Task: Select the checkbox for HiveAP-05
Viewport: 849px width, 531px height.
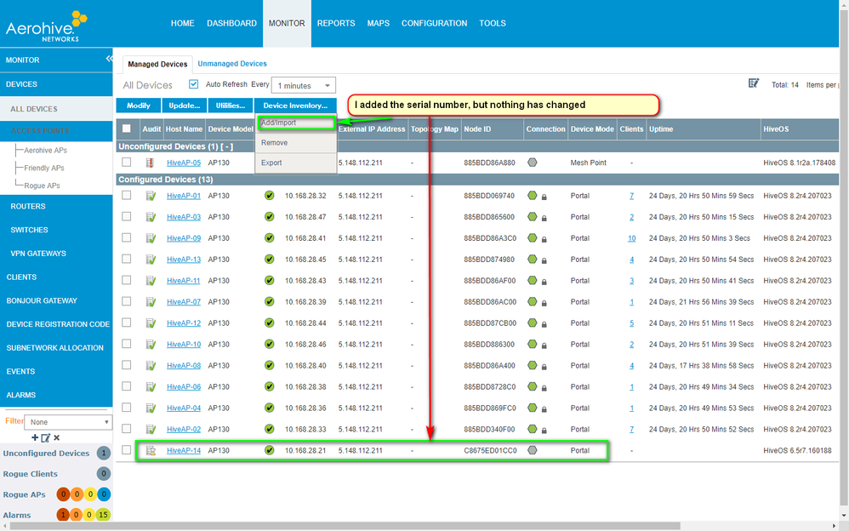Action: tap(126, 162)
